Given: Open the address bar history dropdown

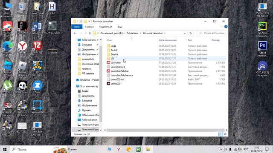Looking at the screenshot, I should click(x=185, y=33).
